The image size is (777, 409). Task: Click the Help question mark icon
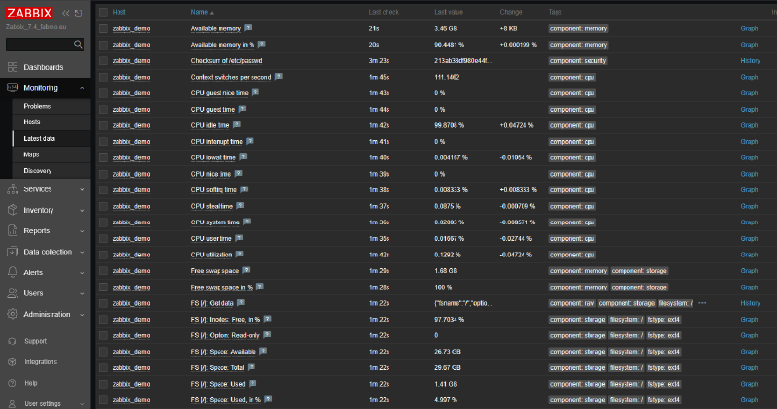coord(13,383)
